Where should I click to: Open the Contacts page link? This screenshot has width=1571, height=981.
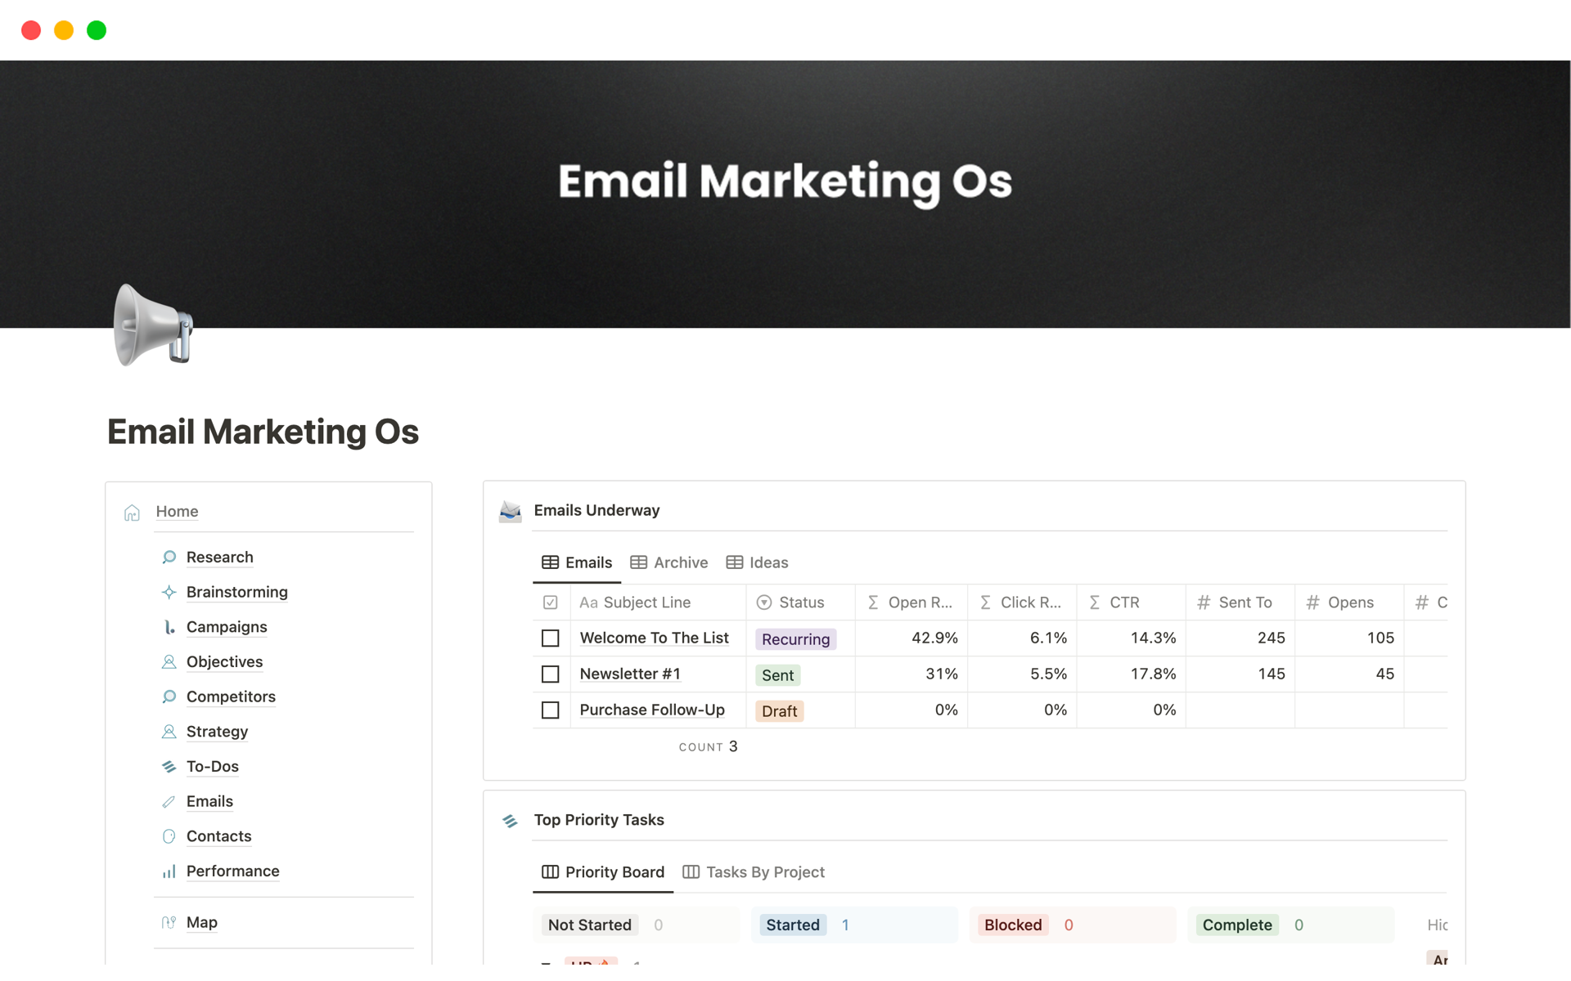coord(218,836)
